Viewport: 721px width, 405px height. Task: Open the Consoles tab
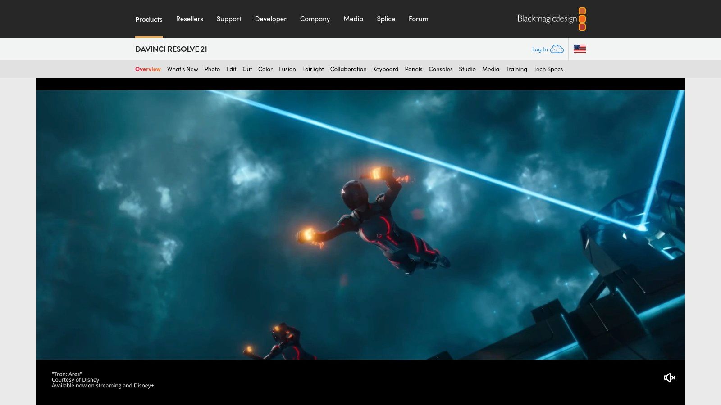[x=441, y=69]
